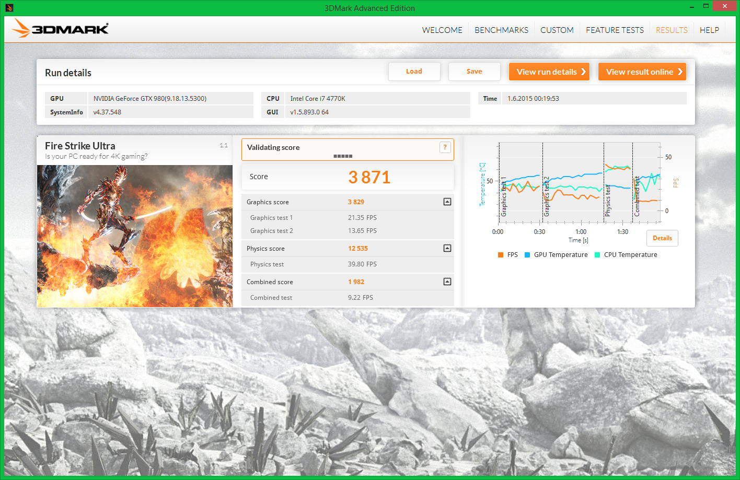Click the Run details heading
The width and height of the screenshot is (740, 480).
(x=68, y=73)
